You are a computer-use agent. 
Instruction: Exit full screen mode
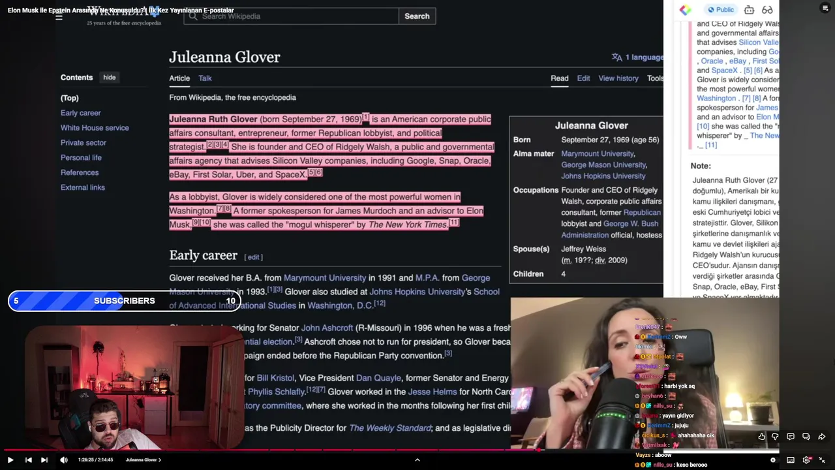822,460
